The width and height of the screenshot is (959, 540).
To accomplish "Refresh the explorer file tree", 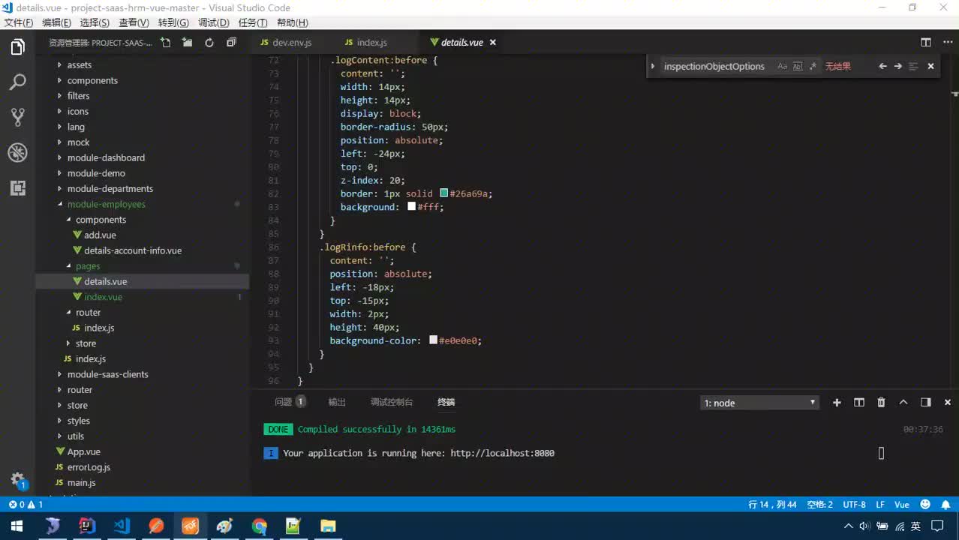I will tap(209, 43).
